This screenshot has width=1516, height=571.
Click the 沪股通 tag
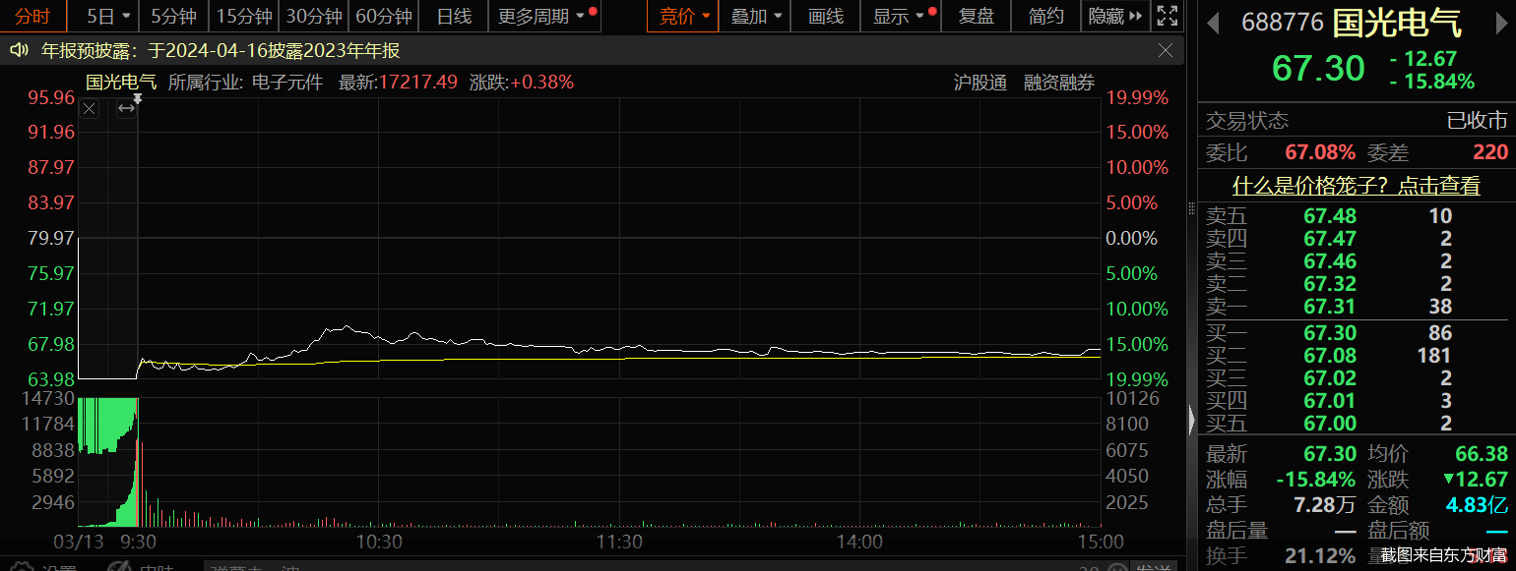(980, 83)
